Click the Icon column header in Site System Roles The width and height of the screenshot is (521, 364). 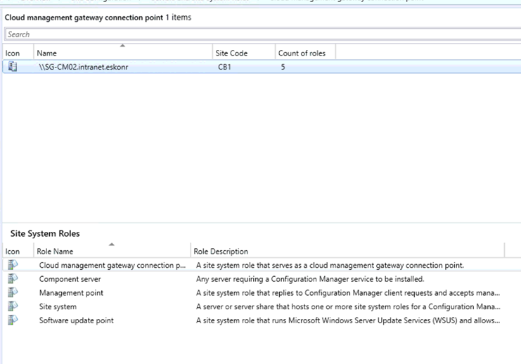coord(13,251)
